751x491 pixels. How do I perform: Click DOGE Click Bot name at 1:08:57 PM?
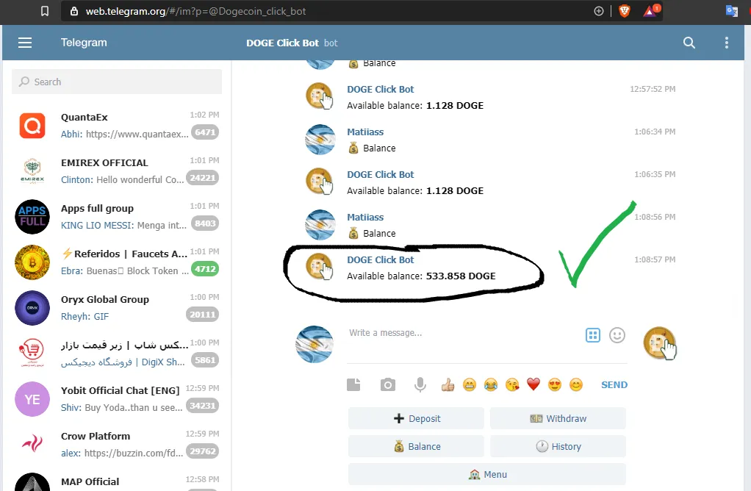[381, 259]
